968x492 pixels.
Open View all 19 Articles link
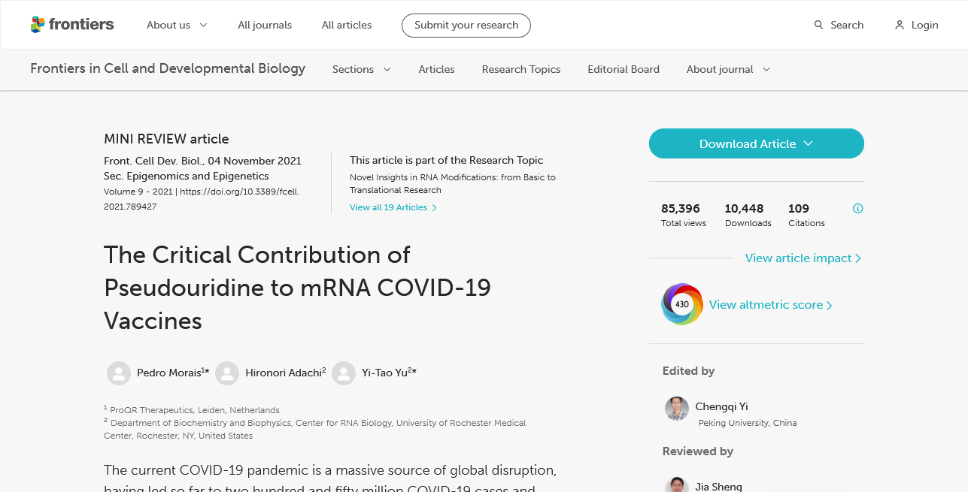[x=393, y=207]
